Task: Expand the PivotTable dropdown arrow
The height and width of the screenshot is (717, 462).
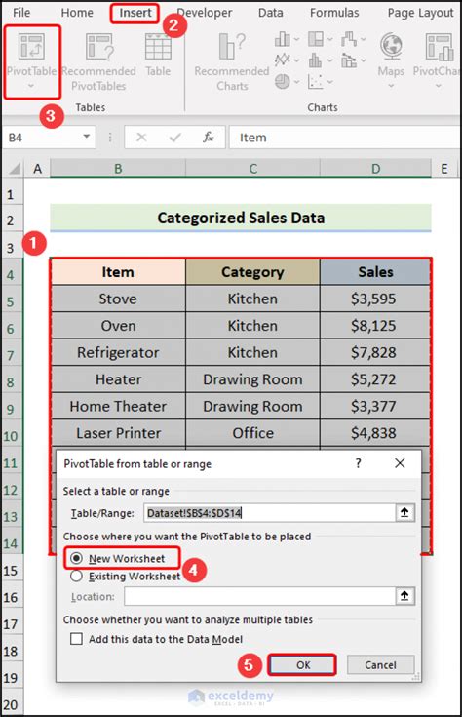Action: click(x=31, y=86)
